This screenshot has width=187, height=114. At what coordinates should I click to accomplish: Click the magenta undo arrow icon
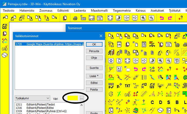tap(162, 18)
